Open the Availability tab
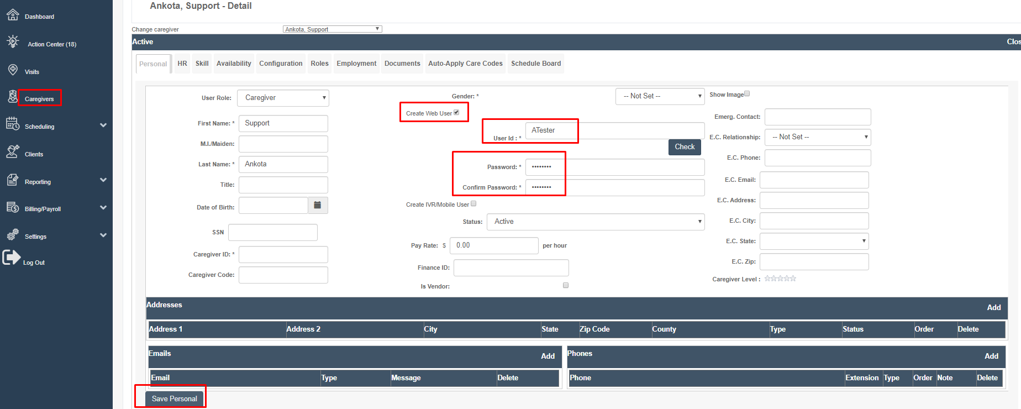 coord(234,64)
